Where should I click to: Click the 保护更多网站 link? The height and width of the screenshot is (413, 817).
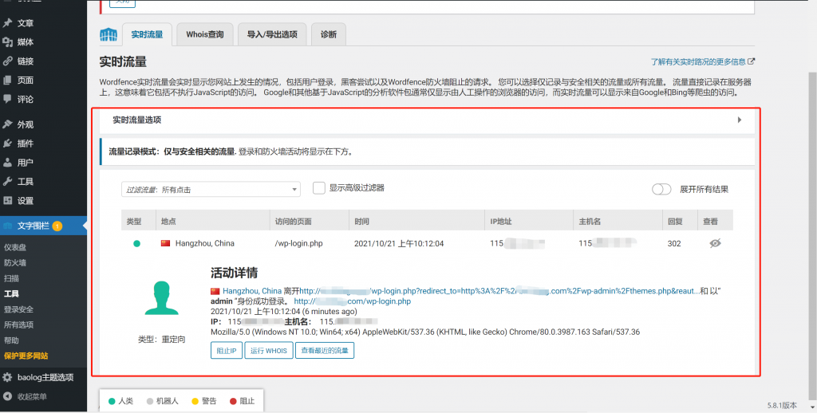26,356
